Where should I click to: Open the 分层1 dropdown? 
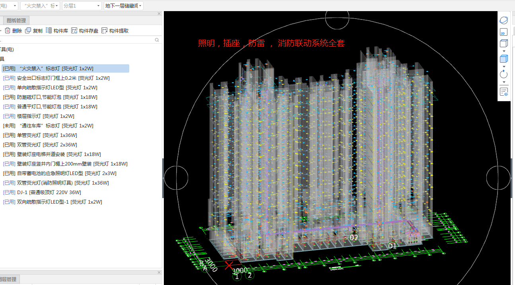pyautogui.click(x=82, y=6)
